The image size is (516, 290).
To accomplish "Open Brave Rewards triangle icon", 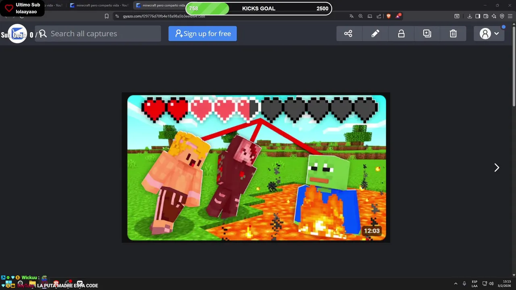I will tap(398, 16).
